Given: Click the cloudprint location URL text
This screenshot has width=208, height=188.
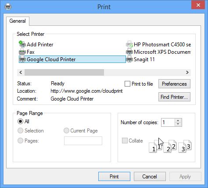Looking at the screenshot, I should click(x=86, y=91).
